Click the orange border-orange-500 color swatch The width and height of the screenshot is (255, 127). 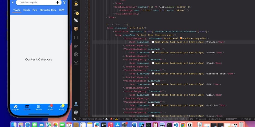[181, 38]
